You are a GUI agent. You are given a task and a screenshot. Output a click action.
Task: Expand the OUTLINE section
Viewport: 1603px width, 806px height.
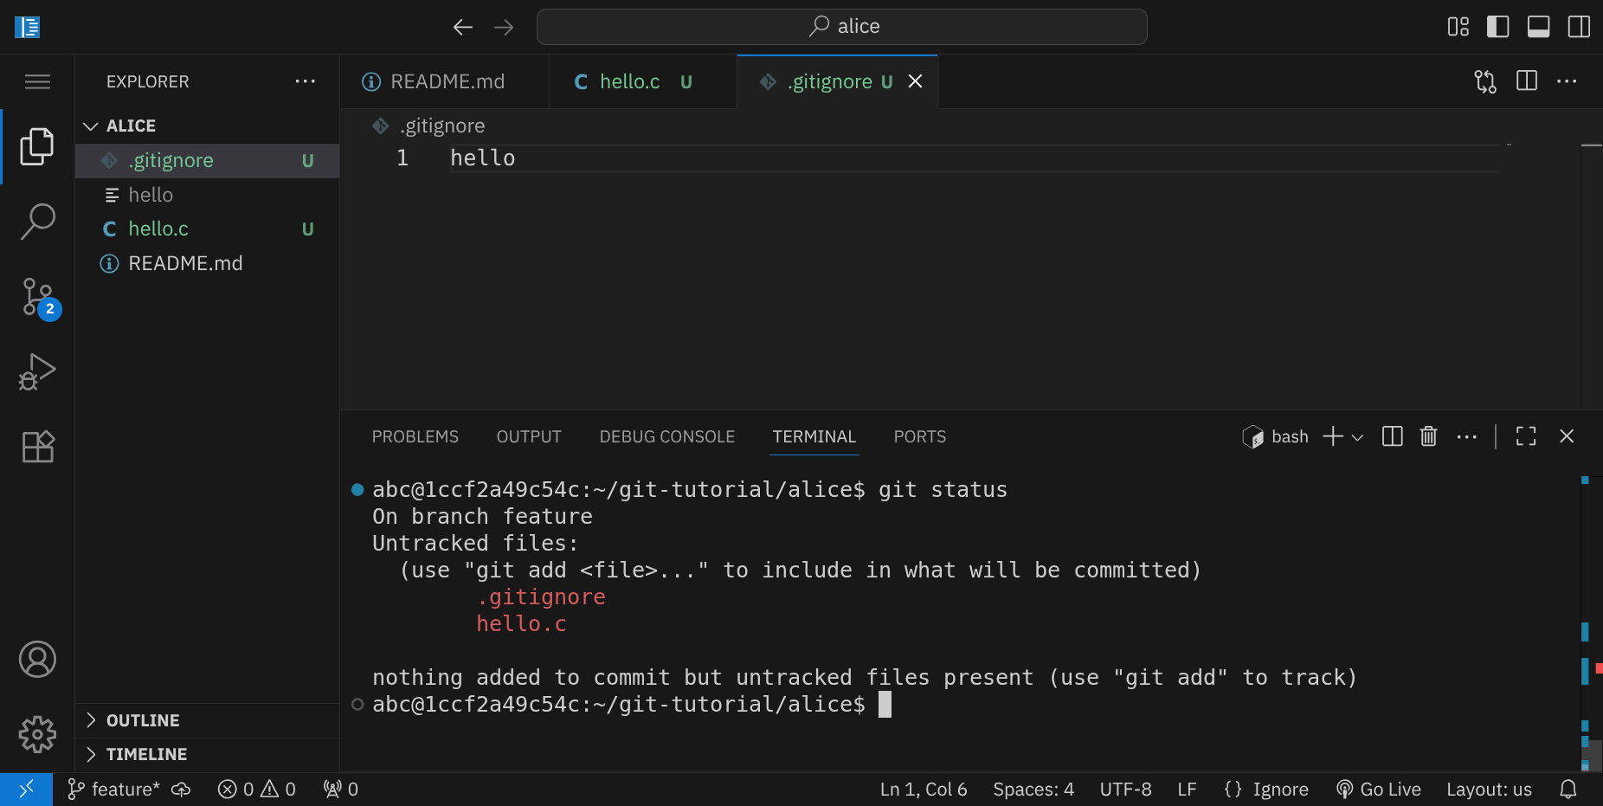click(143, 720)
